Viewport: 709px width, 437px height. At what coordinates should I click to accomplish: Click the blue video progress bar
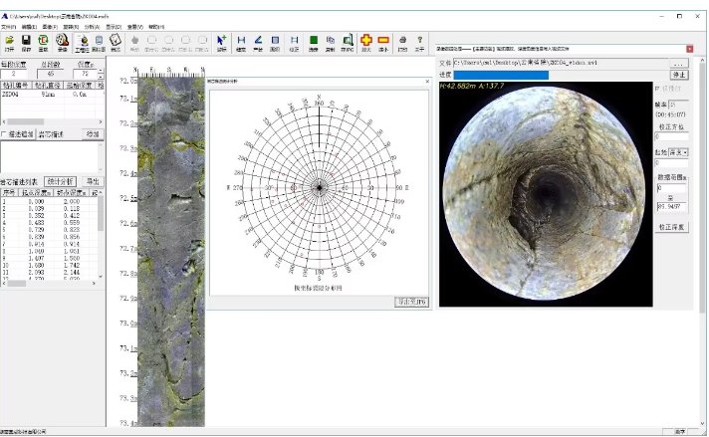coord(500,75)
